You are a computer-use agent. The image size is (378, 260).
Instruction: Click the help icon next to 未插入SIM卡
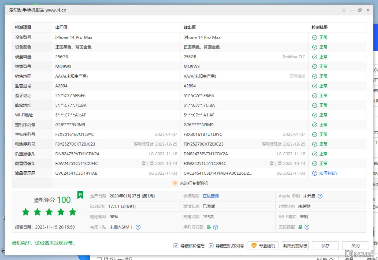pyautogui.click(x=138, y=227)
